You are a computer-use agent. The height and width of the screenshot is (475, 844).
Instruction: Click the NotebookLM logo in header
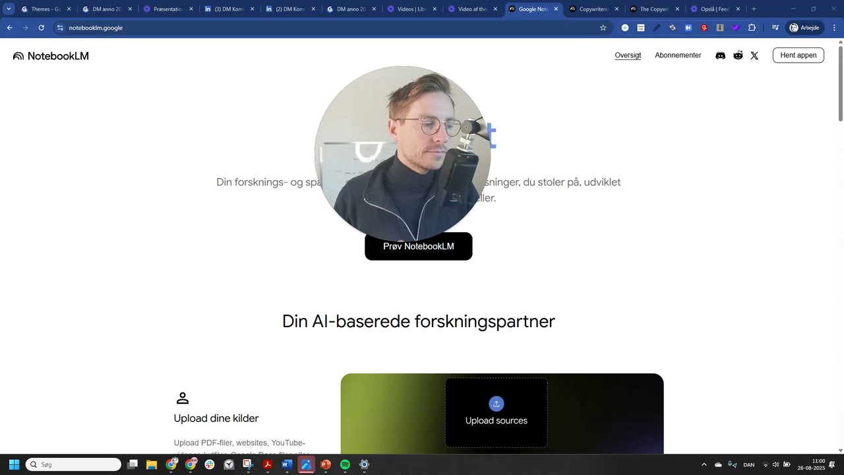click(x=51, y=56)
